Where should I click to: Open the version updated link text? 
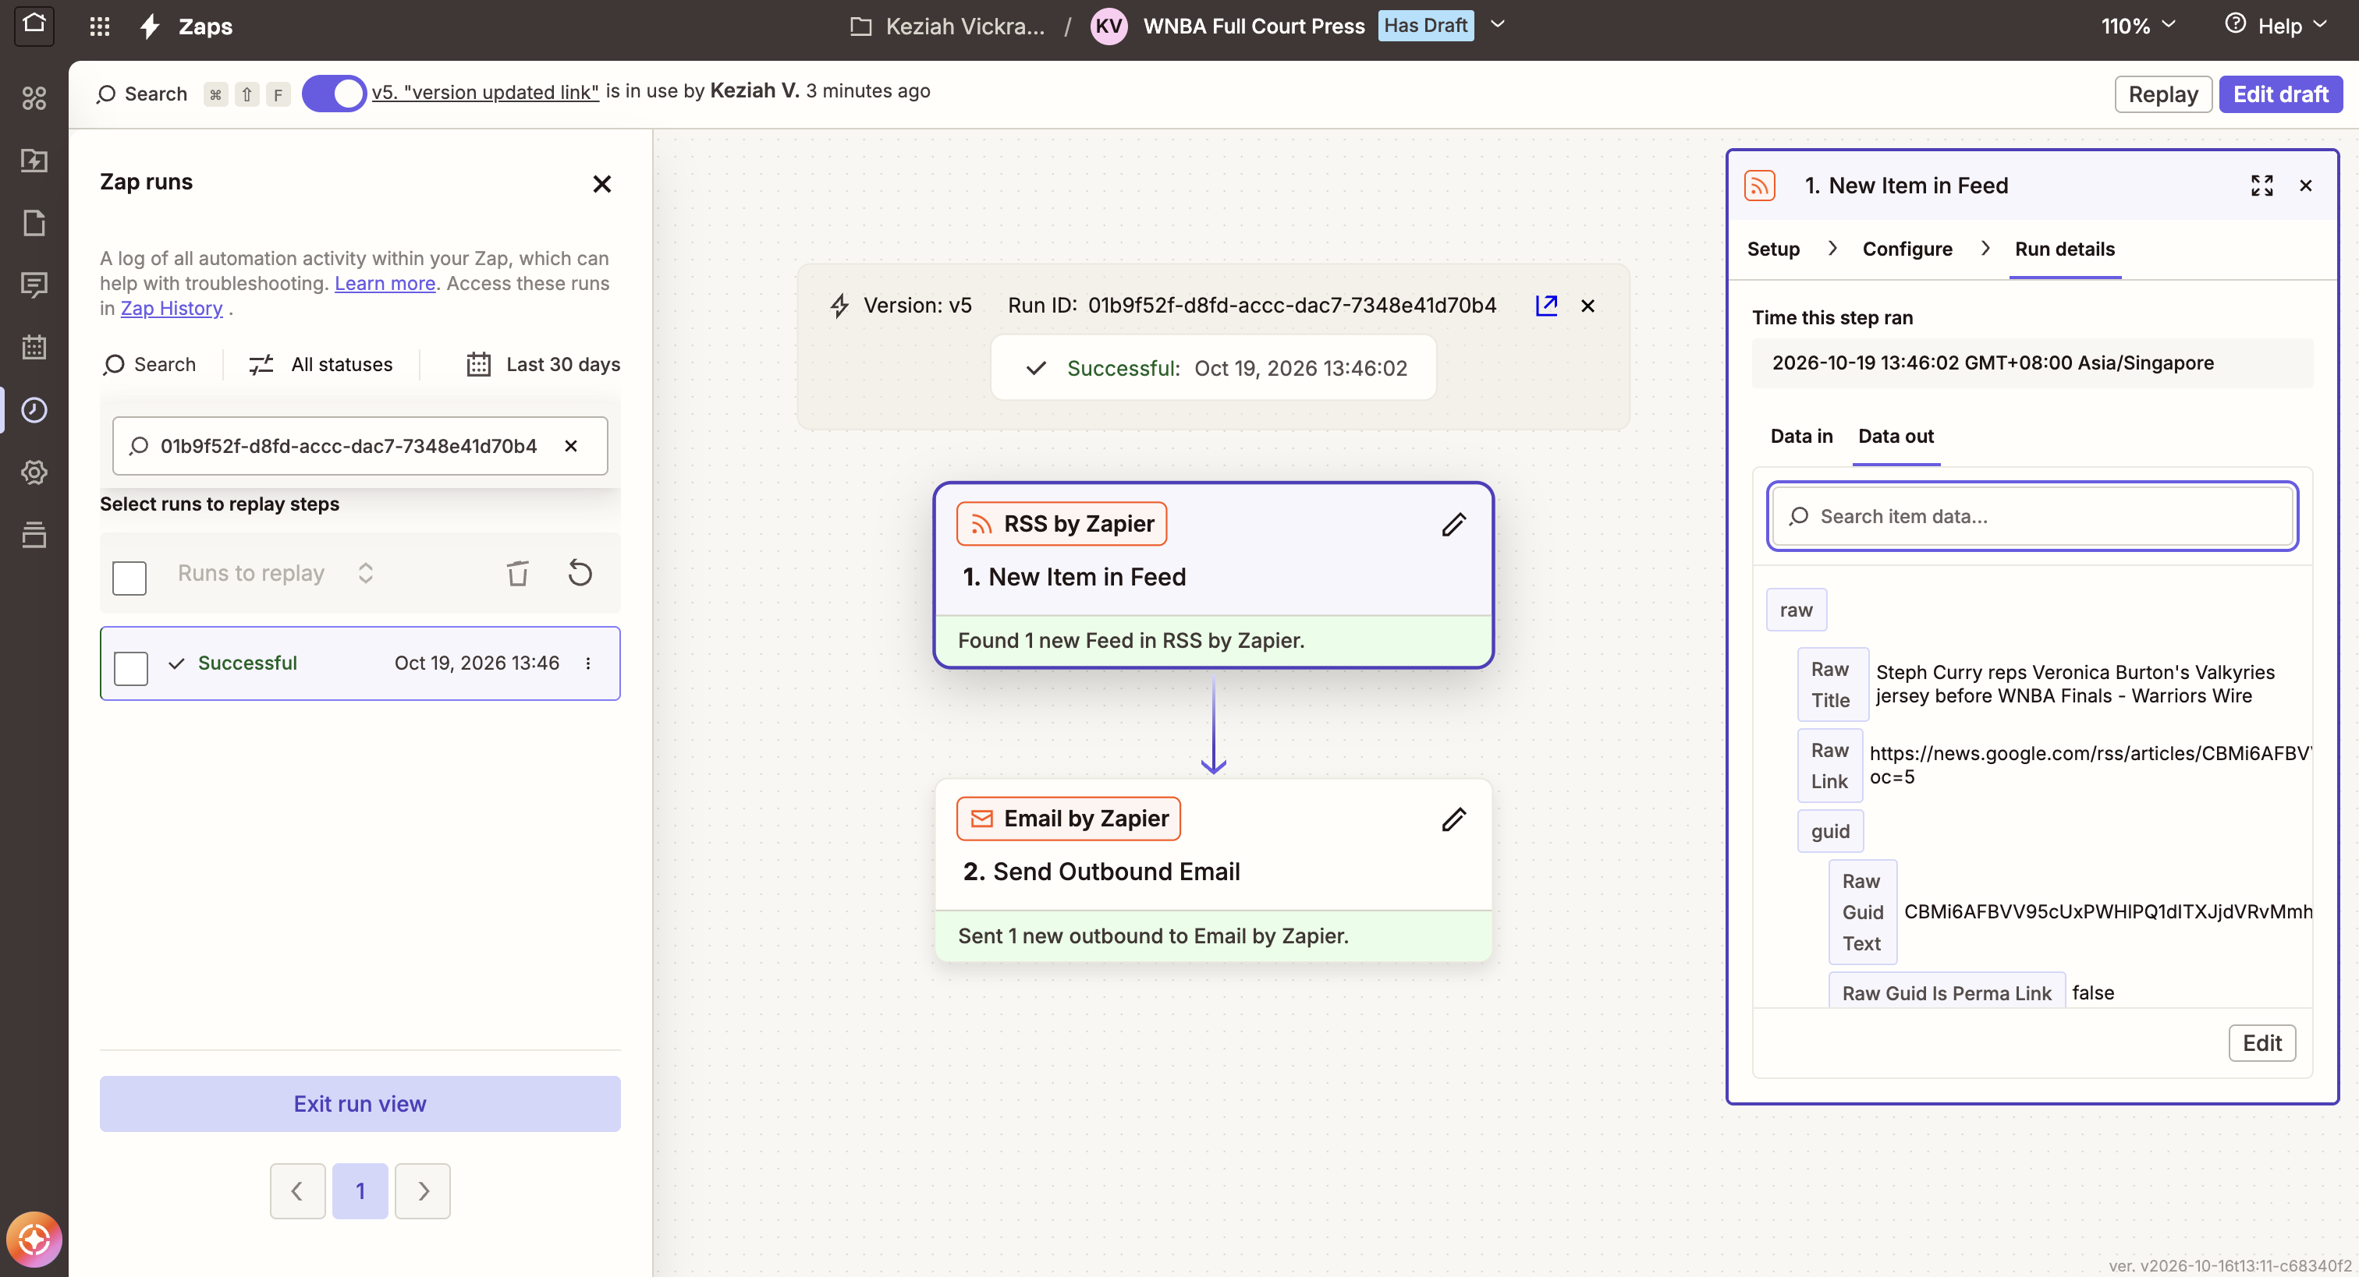[x=485, y=91]
